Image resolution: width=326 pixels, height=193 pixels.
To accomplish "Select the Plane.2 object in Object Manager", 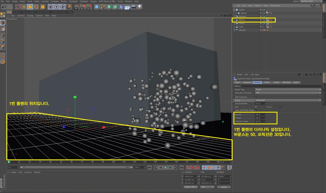I will (242, 23).
